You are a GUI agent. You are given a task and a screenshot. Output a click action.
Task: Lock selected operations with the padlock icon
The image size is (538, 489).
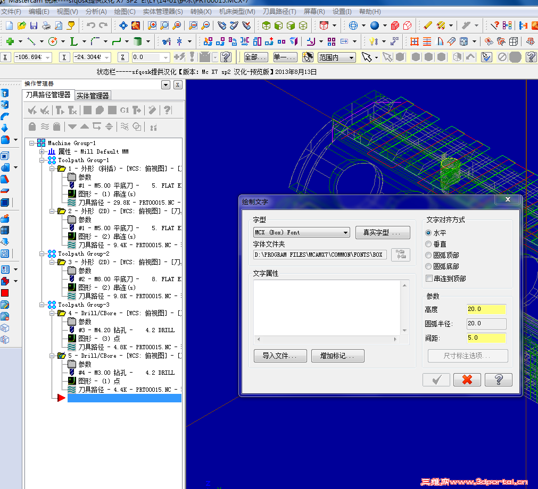click(x=32, y=126)
